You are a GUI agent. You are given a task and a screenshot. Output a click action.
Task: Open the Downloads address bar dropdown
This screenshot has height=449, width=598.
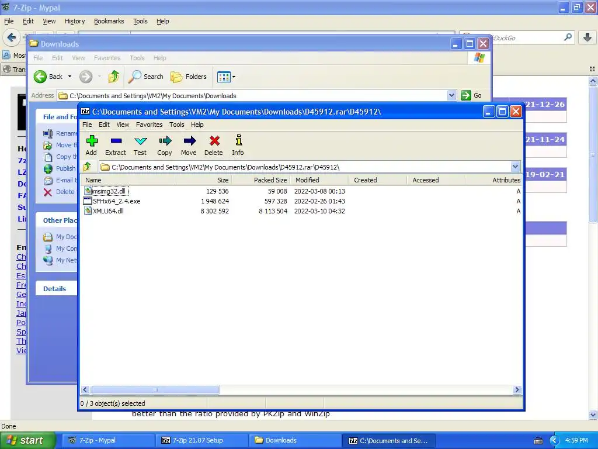click(x=451, y=95)
